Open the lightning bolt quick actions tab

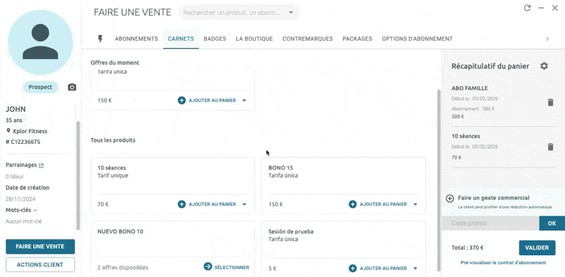click(x=100, y=39)
